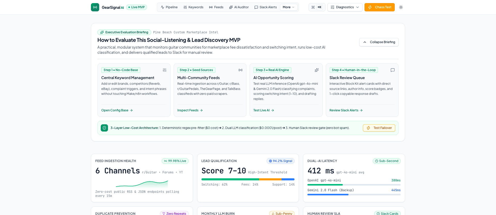
Task: Toggle the light/dark theme sun icon
Action: tap(401, 7)
